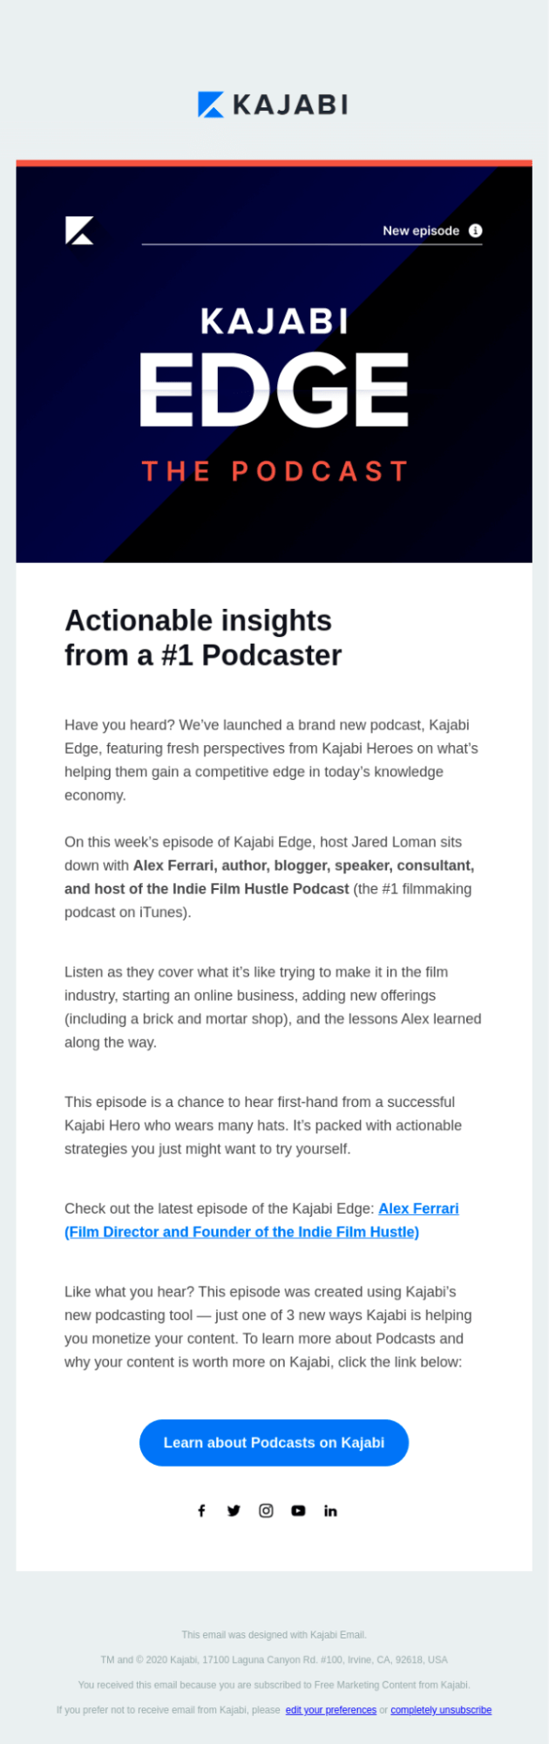Open Kajabi's Facebook page via footer icon
Screen dimensions: 549x1744
201,1510
